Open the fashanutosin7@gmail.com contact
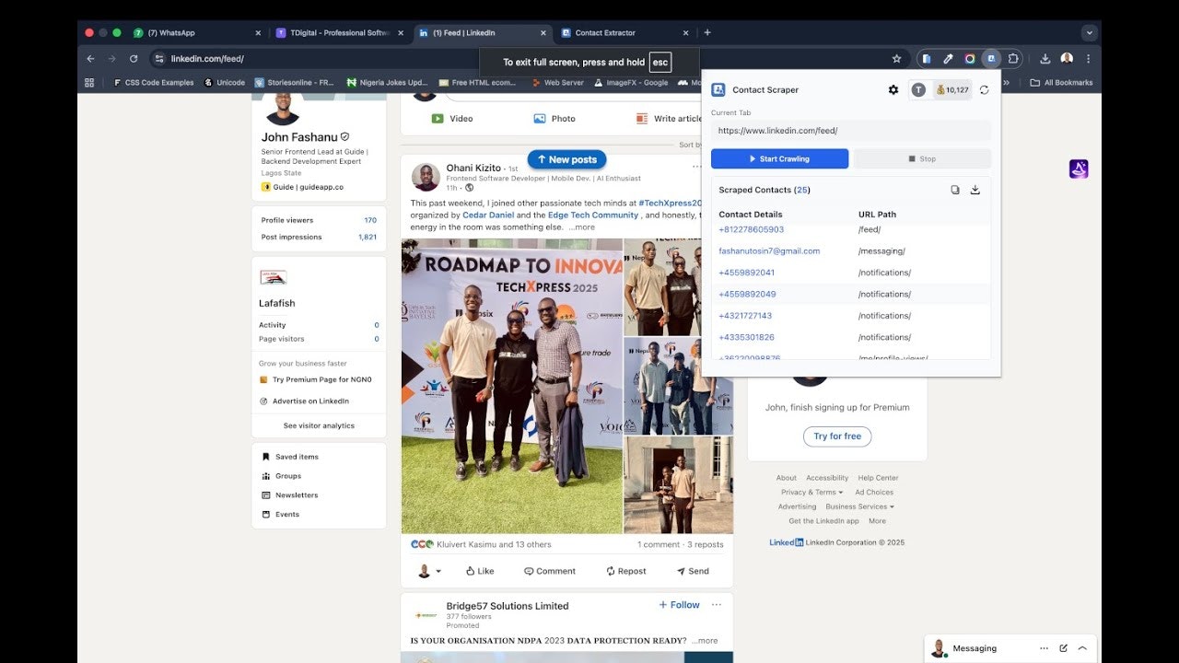1179x663 pixels. (769, 250)
